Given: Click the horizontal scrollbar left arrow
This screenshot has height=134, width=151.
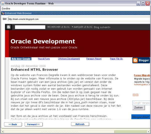Looking at the screenshot, I should pyautogui.click(x=3, y=132).
